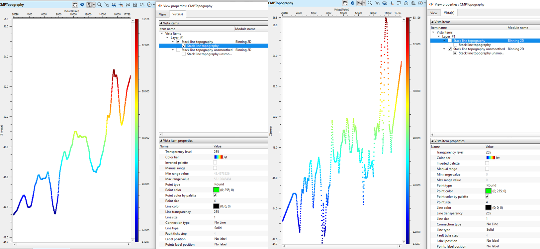Open selection tool dropdown arrow in left toolbar
The image size is (540, 249).
(94, 5)
